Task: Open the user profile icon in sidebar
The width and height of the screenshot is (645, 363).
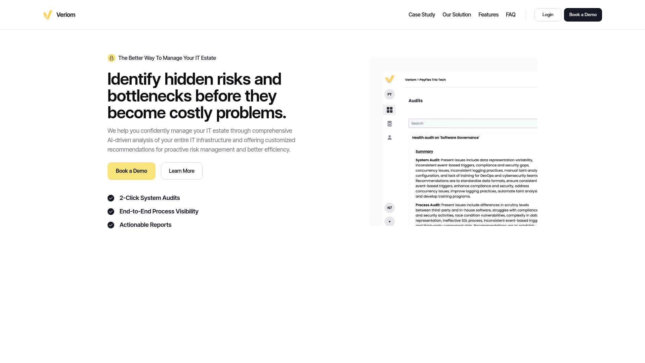Action: (x=389, y=137)
